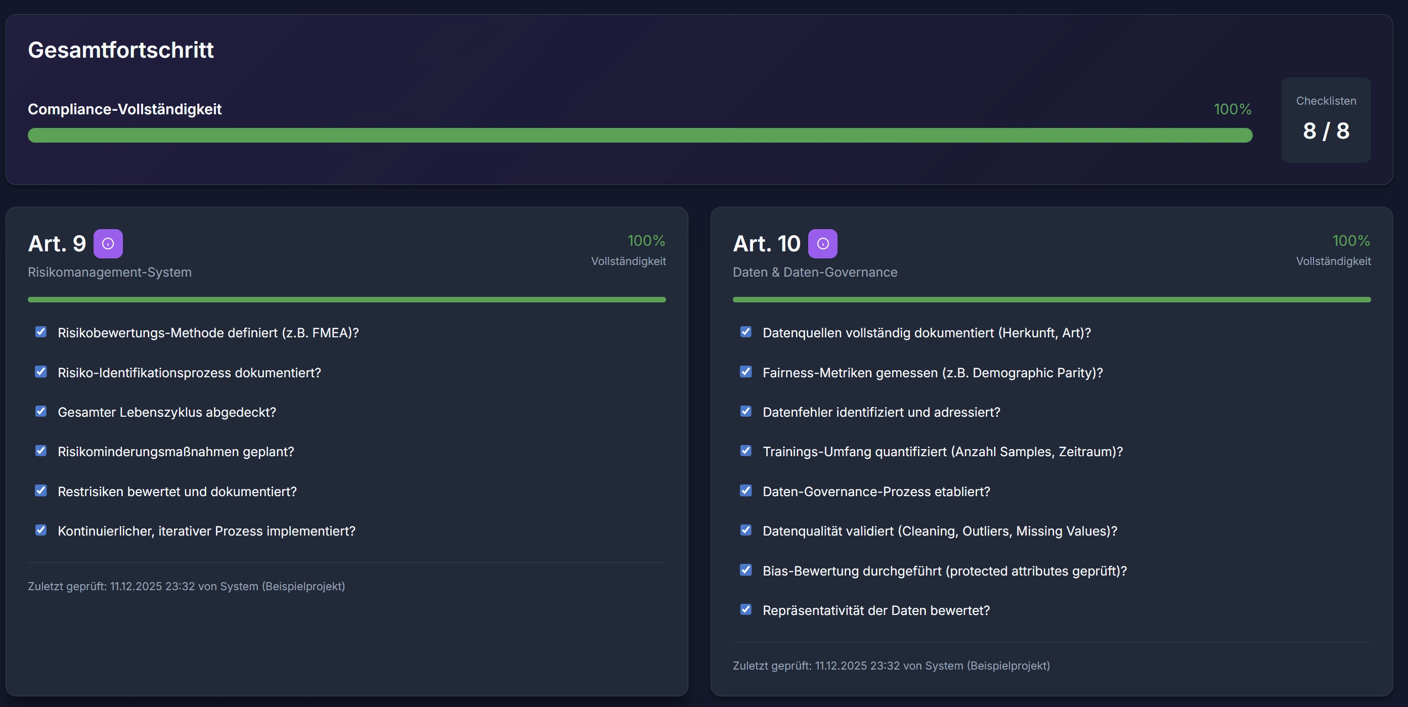The height and width of the screenshot is (707, 1408).
Task: Uncheck Risikobewertungs-Methode definiert checkbox
Action: pos(41,332)
